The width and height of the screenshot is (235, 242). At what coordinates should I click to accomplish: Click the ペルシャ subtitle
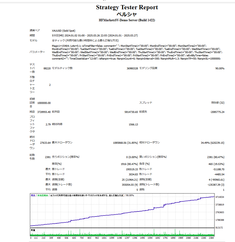click(x=127, y=14)
